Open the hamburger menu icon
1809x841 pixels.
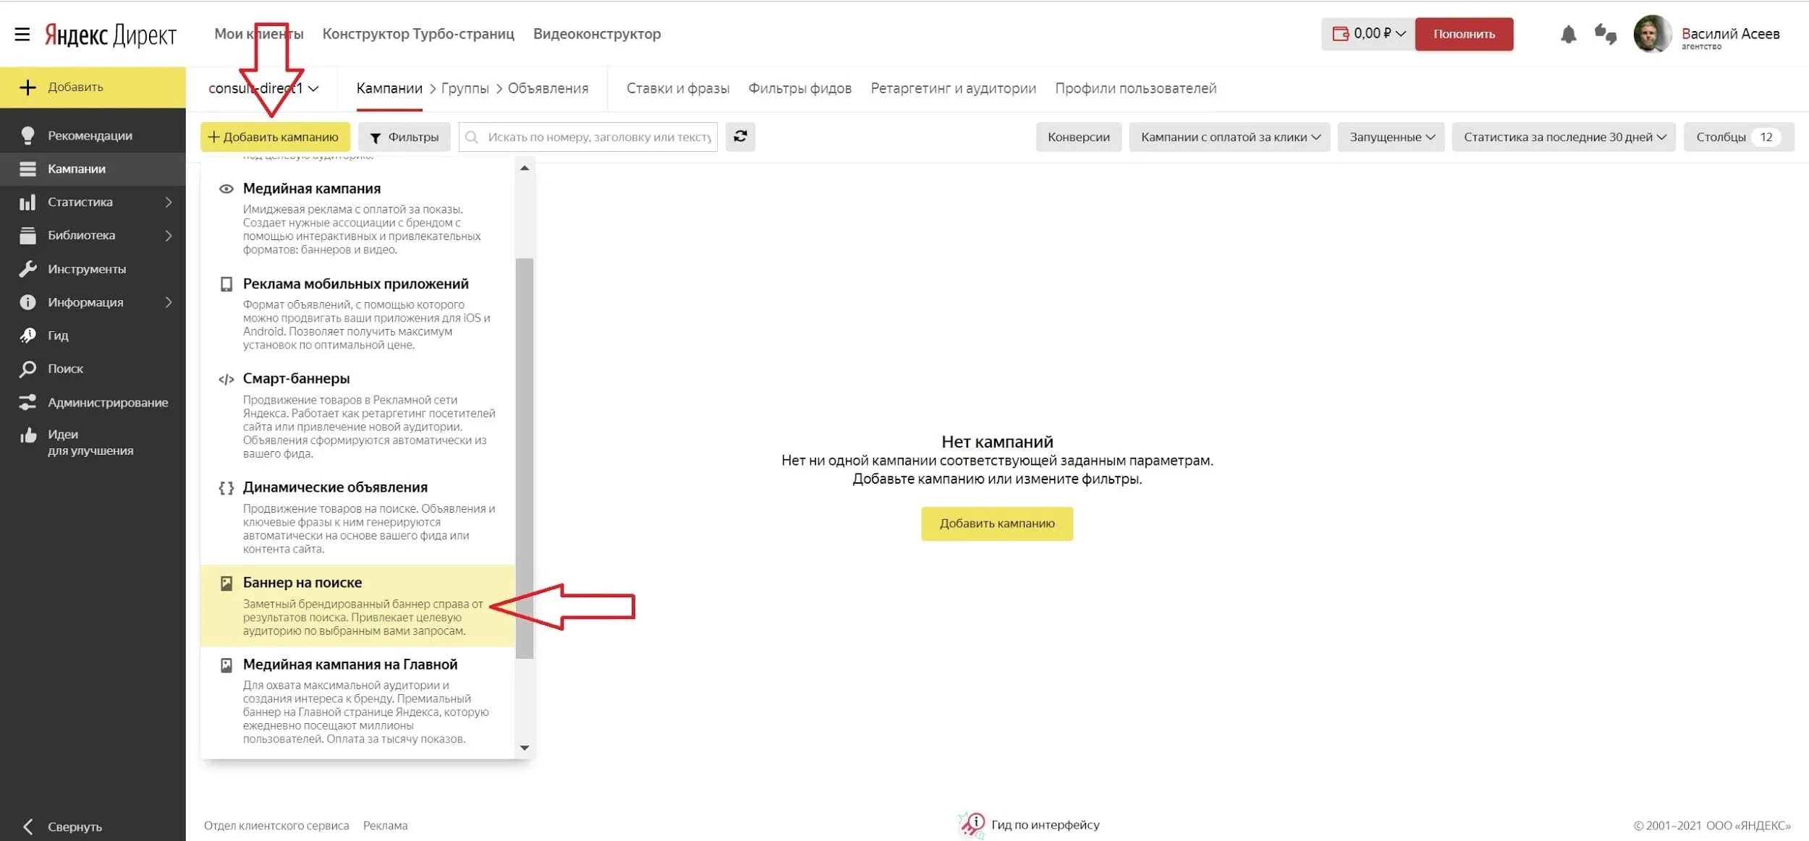22,34
